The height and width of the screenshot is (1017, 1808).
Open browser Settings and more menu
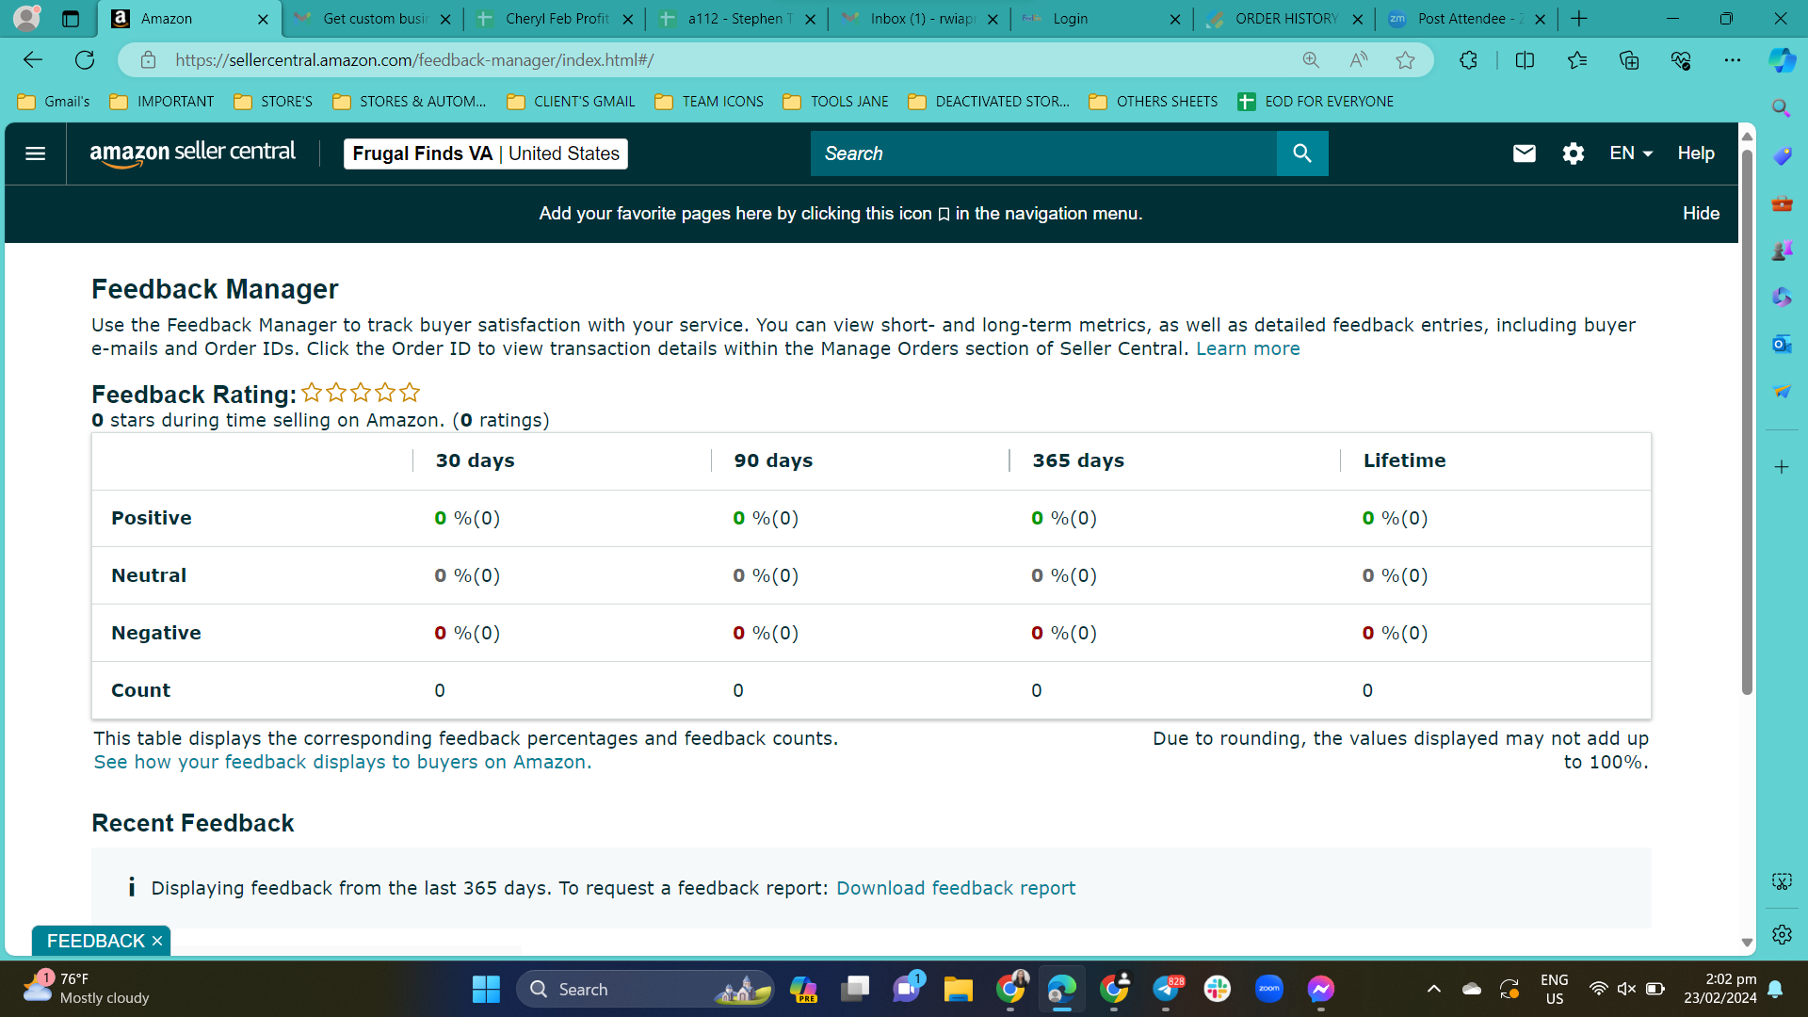1733,60
